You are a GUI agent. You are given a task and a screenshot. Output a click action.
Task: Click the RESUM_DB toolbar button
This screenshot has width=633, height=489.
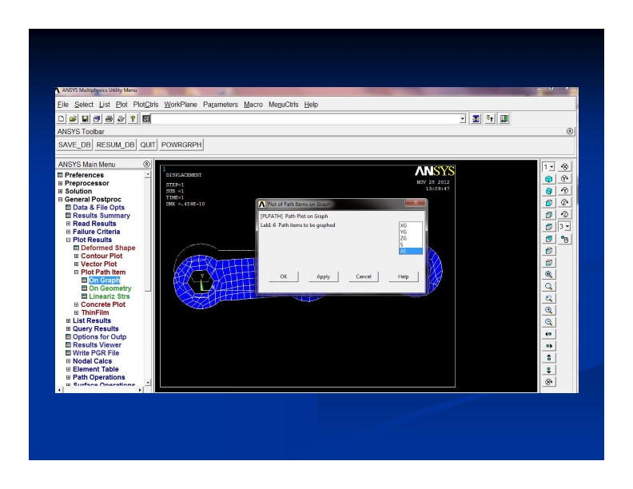point(115,145)
